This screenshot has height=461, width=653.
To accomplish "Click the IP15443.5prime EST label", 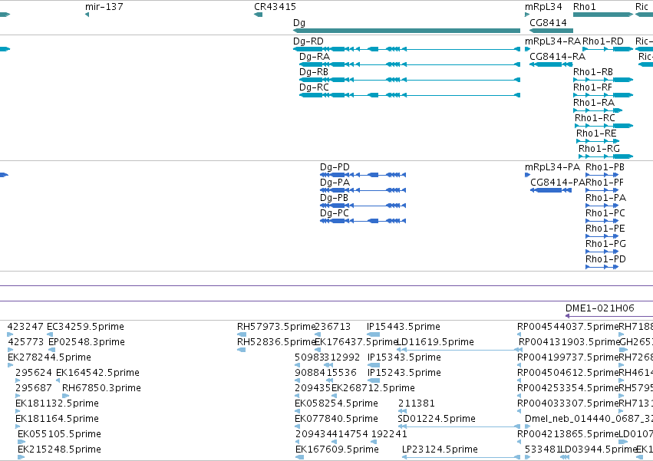I will click(x=403, y=327).
